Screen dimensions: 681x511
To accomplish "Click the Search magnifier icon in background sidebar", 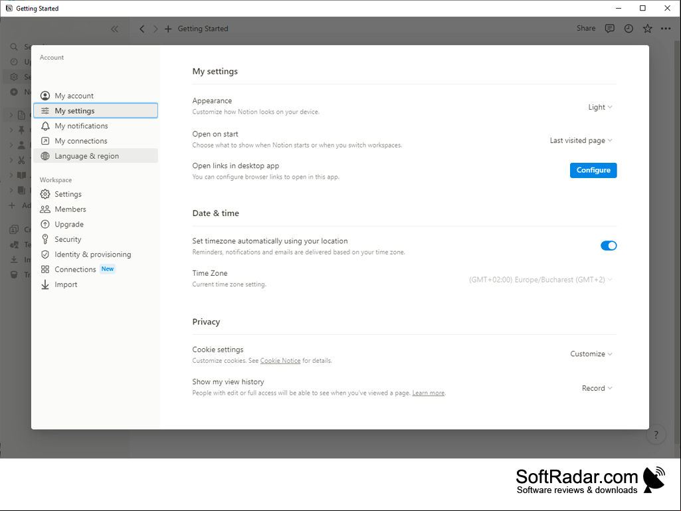I will (14, 47).
